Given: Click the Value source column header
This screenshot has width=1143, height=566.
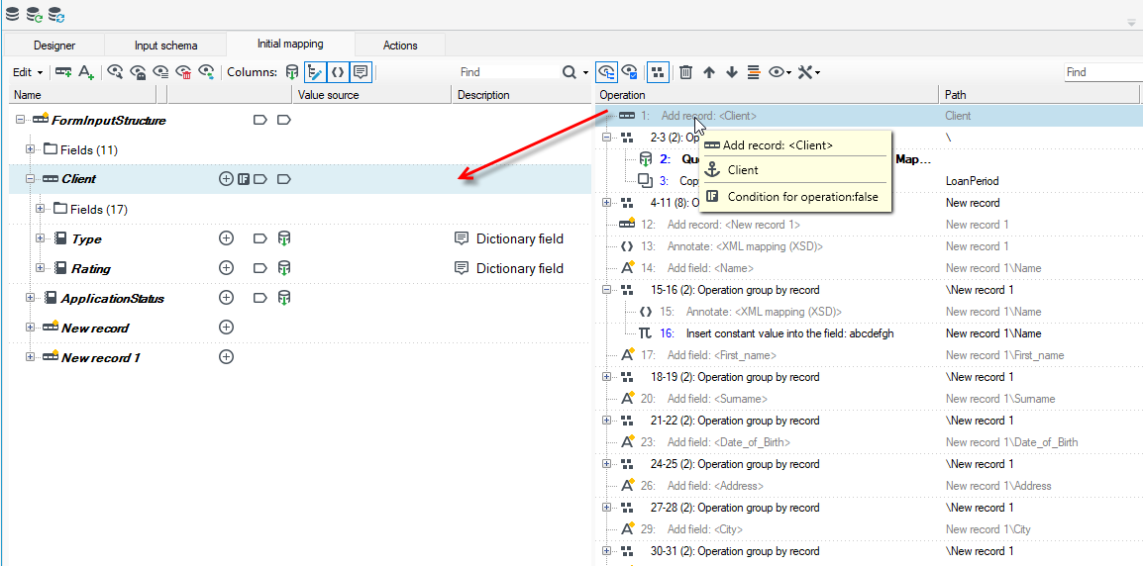Looking at the screenshot, I should [x=371, y=95].
